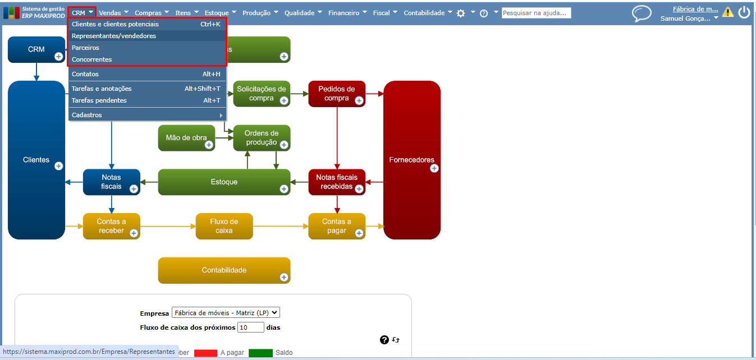Click the red A pagar legend swatch
The height and width of the screenshot is (360, 756).
[x=205, y=353]
